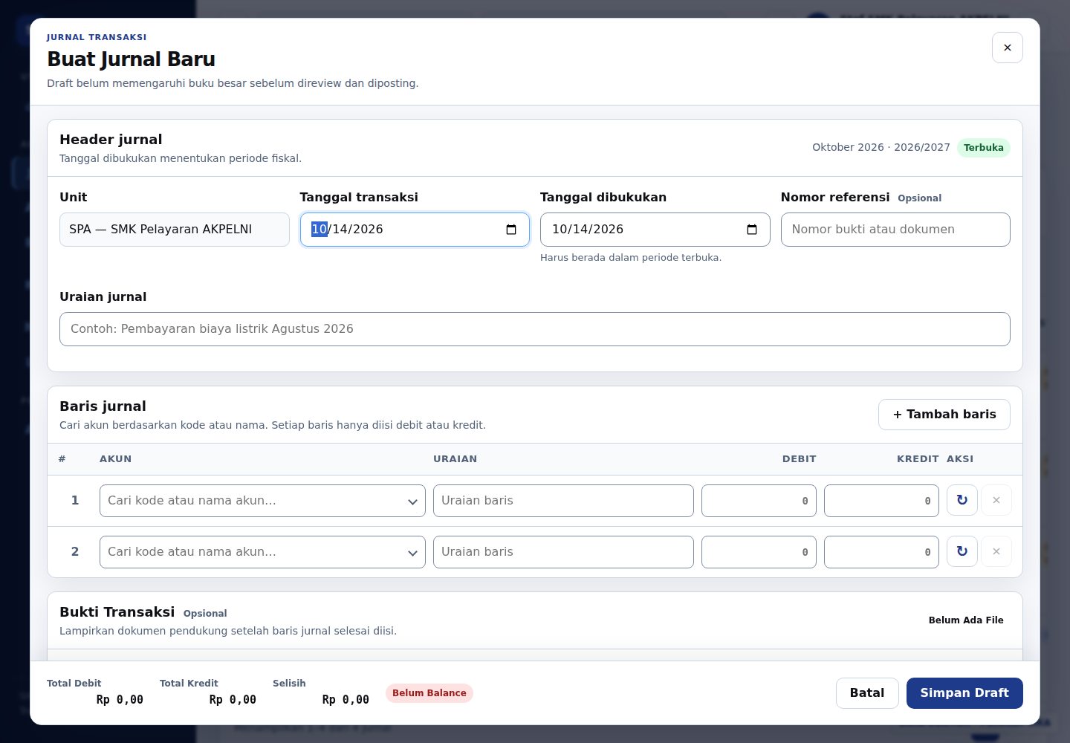Screen dimensions: 1070x743
Task: Close the Buat Jurnal Baru dialog
Action: (x=1007, y=48)
